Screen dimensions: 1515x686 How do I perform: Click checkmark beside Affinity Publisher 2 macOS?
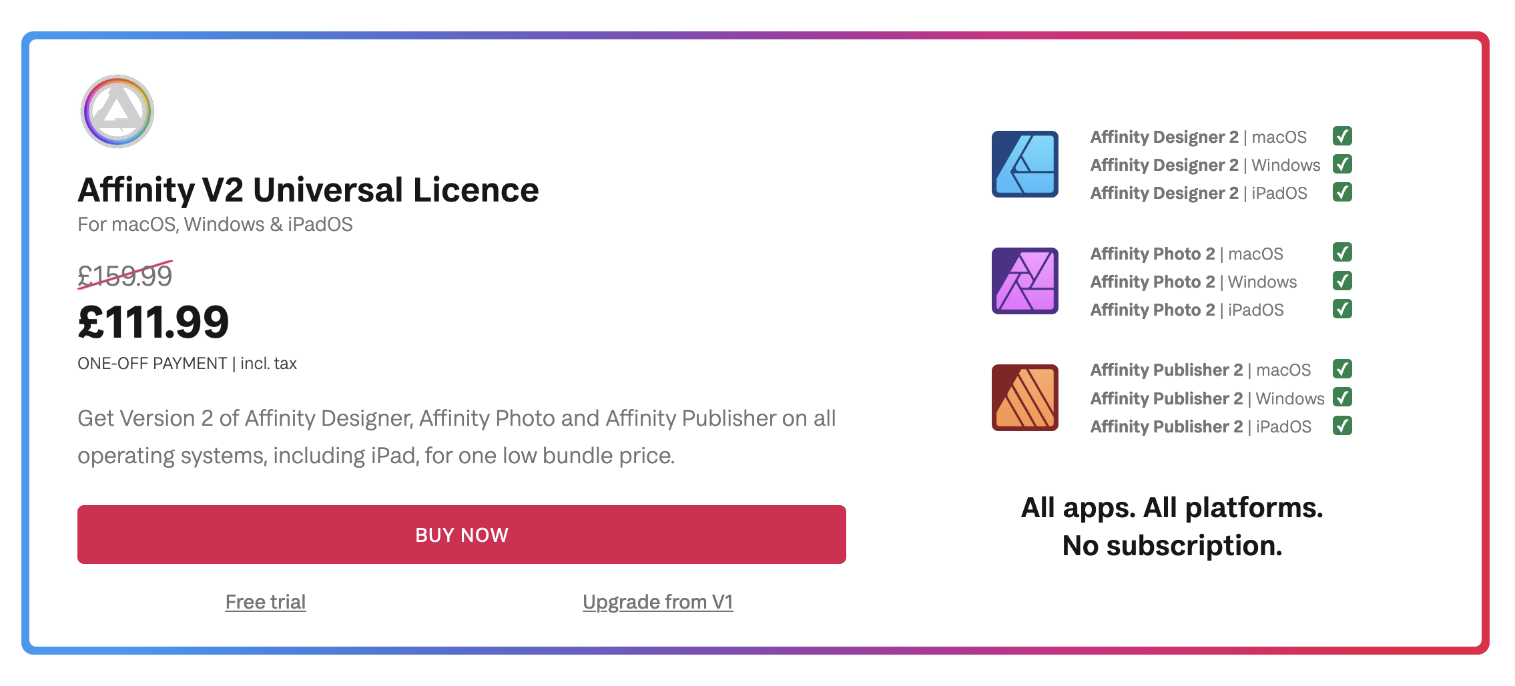(x=1342, y=369)
